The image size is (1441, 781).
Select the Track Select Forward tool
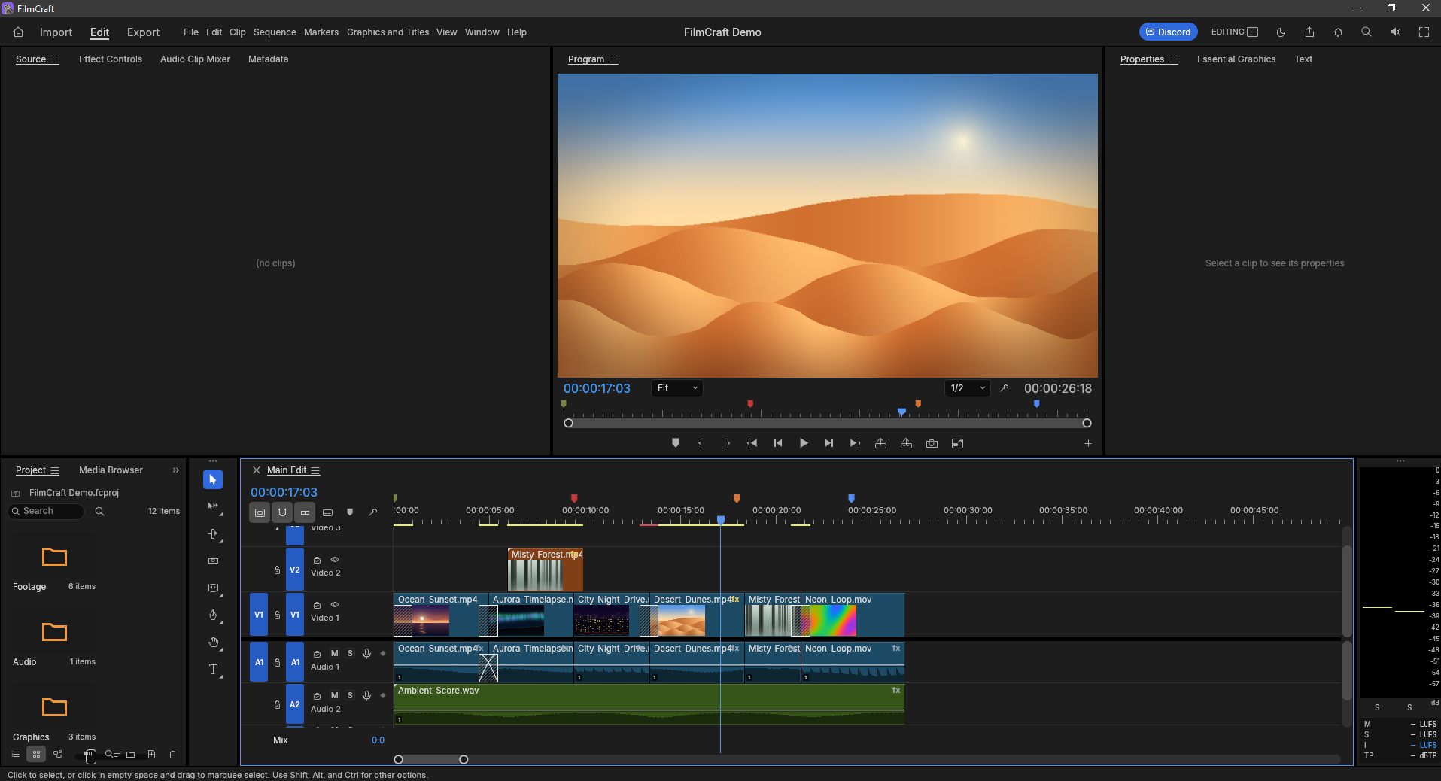point(213,507)
